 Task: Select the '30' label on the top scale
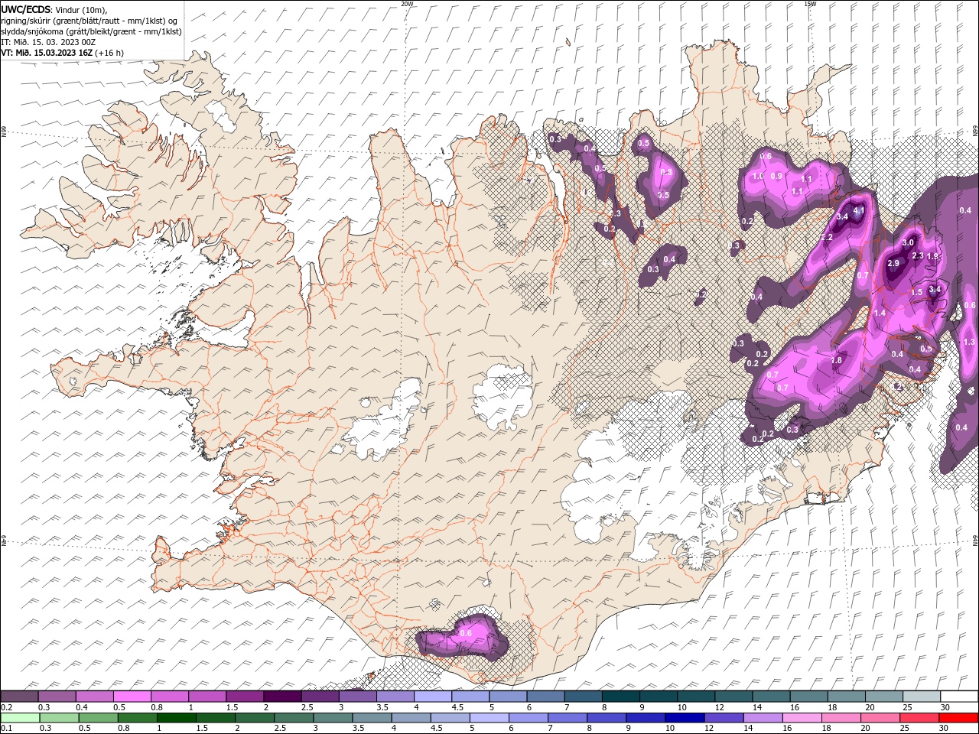tap(945, 707)
